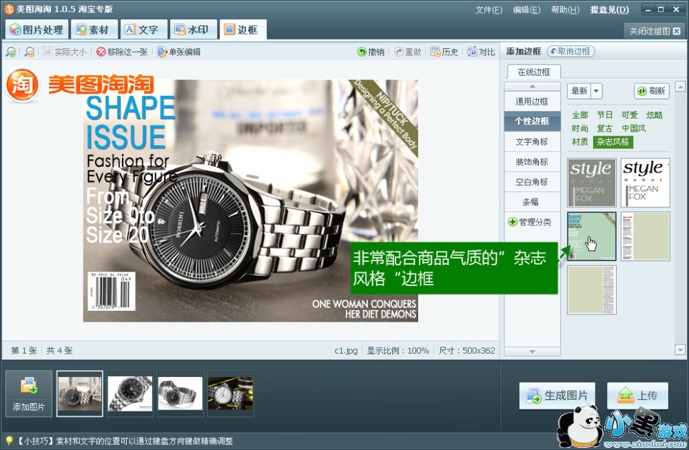Apply the green SHAPE ISSUE border thumbnail
This screenshot has width=689, height=450.
tap(591, 236)
